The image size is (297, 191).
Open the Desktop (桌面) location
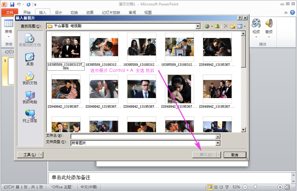(30, 58)
